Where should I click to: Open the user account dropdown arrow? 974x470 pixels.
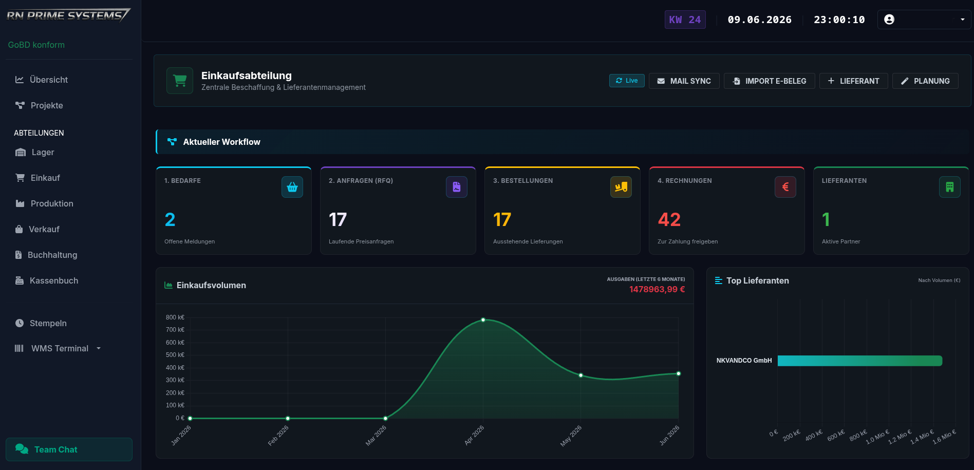(963, 20)
